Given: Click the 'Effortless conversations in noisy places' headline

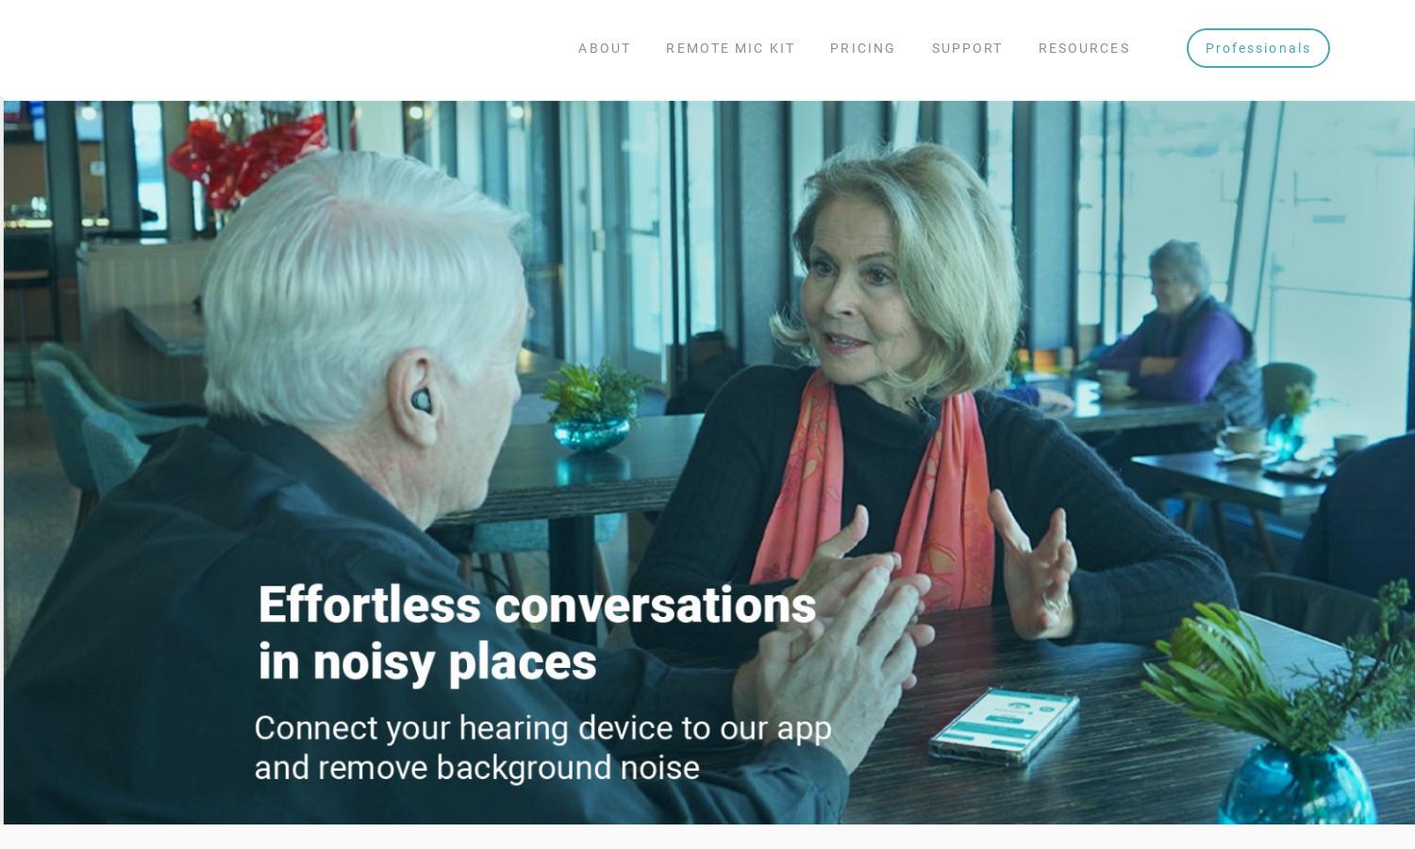Looking at the screenshot, I should [537, 632].
